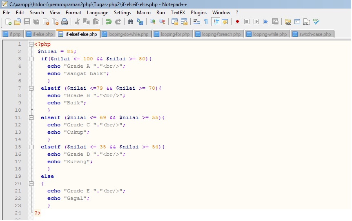Toggle the indent guide button
The width and height of the screenshot is (352, 221).
pos(216,22)
